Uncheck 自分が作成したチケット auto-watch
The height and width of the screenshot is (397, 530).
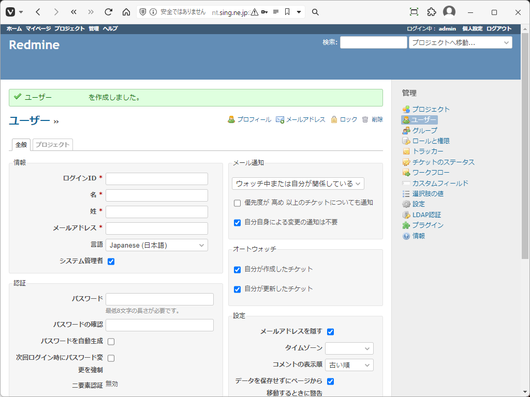(237, 269)
